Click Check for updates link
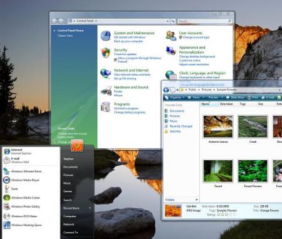Viewport: 282px width, 239px height. [x=125, y=54]
